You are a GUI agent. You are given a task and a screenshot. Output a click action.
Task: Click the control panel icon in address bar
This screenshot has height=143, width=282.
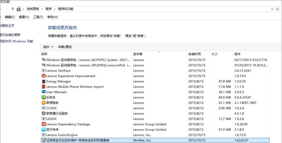click(x=19, y=9)
